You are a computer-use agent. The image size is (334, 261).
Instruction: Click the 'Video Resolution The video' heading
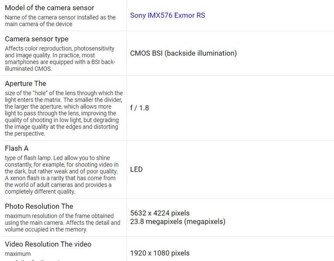(48, 244)
